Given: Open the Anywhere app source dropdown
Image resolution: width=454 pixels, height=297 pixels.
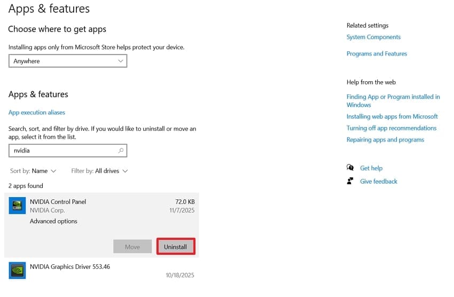Looking at the screenshot, I should pos(68,61).
